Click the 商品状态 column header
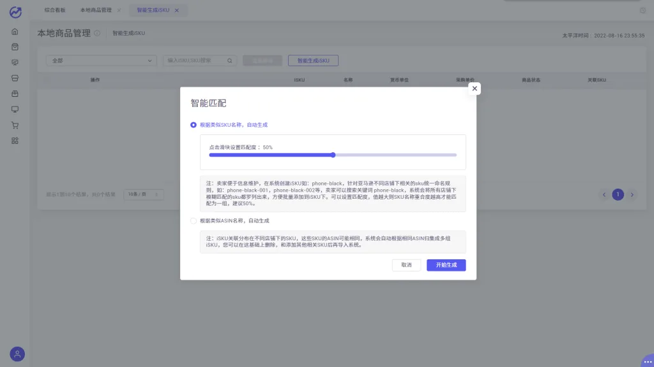654x367 pixels. click(531, 80)
